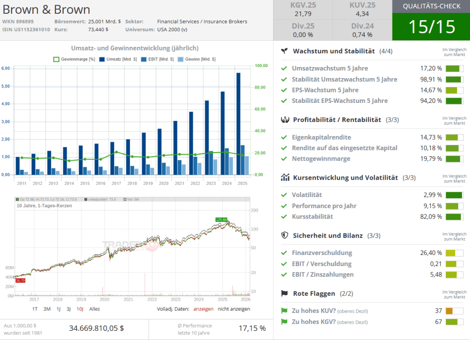Click the Gewinn [Mrd. $] light blue legend swatch

180,59
